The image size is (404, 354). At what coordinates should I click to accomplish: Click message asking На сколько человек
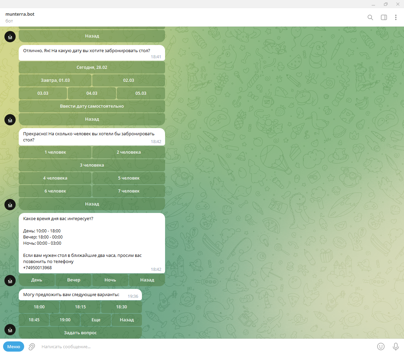[x=92, y=137]
